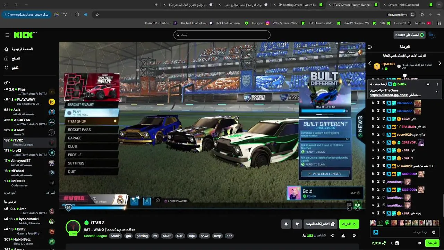This screenshot has height=250, width=444.
Task: Open a new browser tab
Action: click(x=156, y=5)
